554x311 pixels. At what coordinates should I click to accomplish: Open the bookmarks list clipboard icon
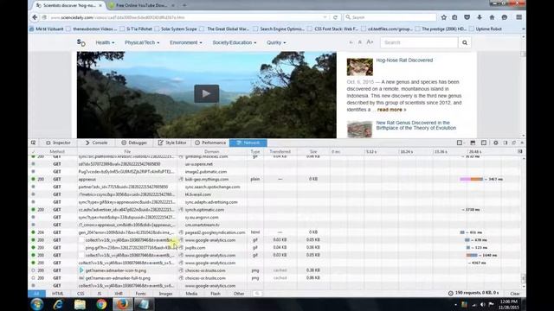pos(454,17)
